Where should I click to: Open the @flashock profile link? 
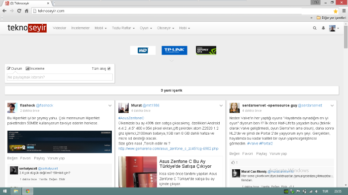[45, 105]
